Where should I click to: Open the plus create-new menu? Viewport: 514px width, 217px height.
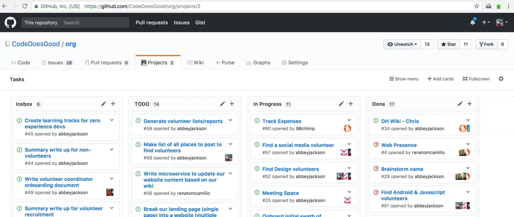pos(486,22)
